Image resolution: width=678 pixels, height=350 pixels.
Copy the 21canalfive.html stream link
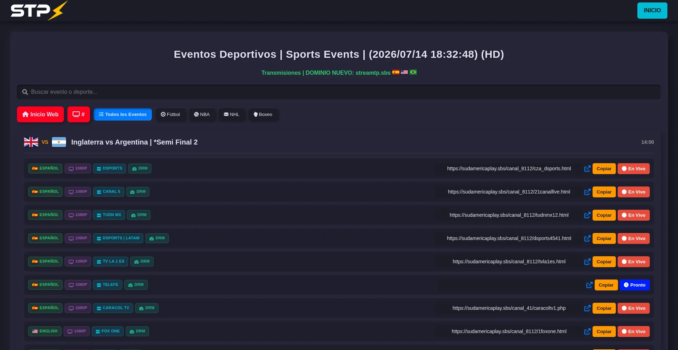click(x=604, y=192)
